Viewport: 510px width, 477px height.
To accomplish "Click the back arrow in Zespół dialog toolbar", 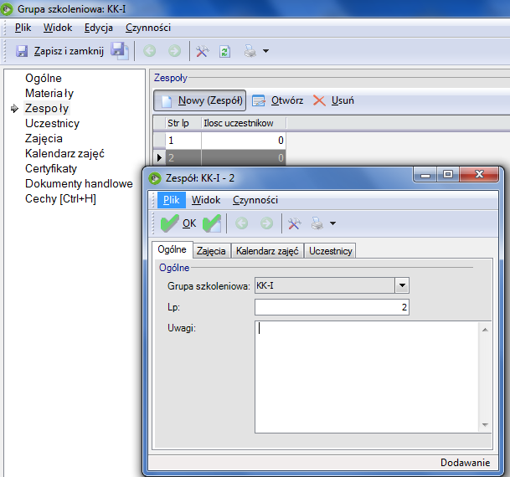I will (242, 223).
